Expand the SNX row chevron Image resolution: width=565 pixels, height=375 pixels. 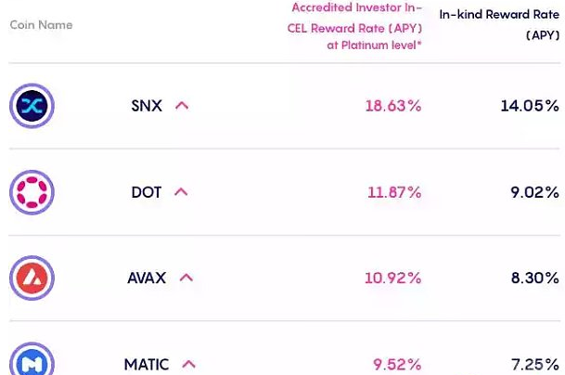pyautogui.click(x=182, y=106)
